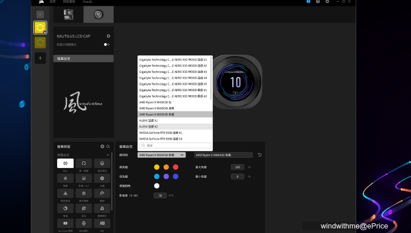Pick AMD Ryzen 9 9900X3D 溫度 entry
This screenshot has width=411, height=233.
click(175, 108)
